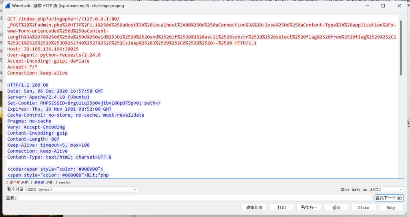
Task: Expand the Show data as ASCII dropdown
Action: click(386, 189)
